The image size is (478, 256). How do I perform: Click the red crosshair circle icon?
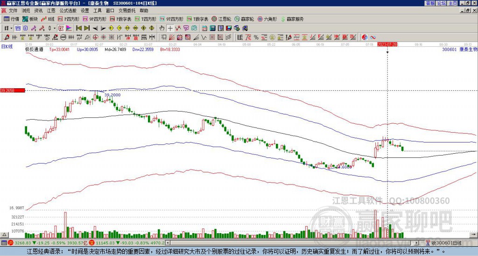[x=95, y=37]
